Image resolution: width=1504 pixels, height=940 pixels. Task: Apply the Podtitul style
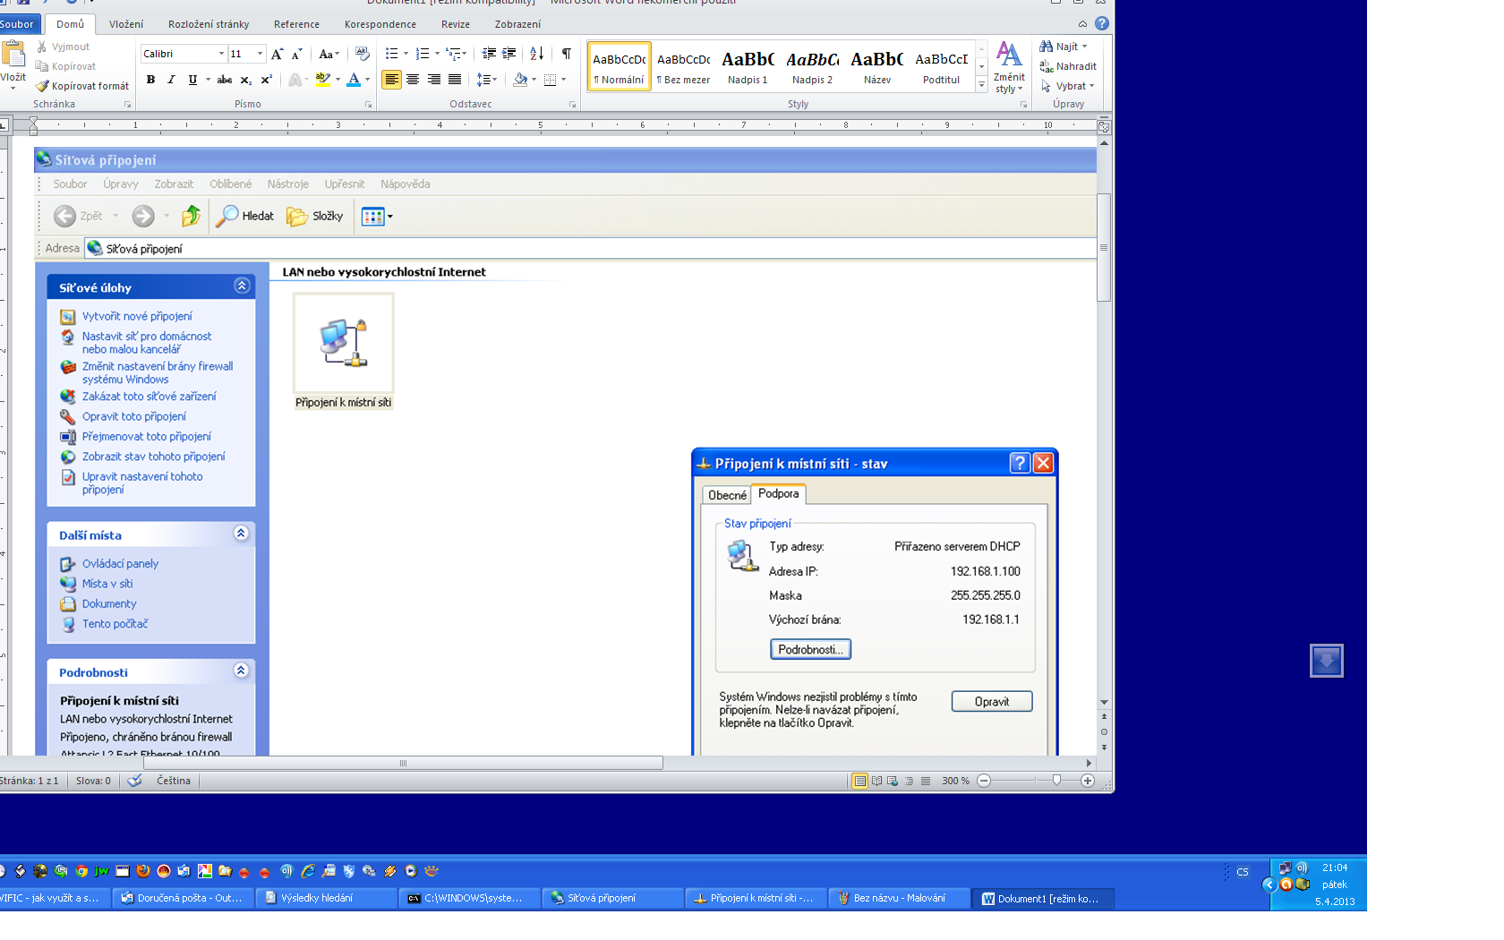click(x=941, y=66)
